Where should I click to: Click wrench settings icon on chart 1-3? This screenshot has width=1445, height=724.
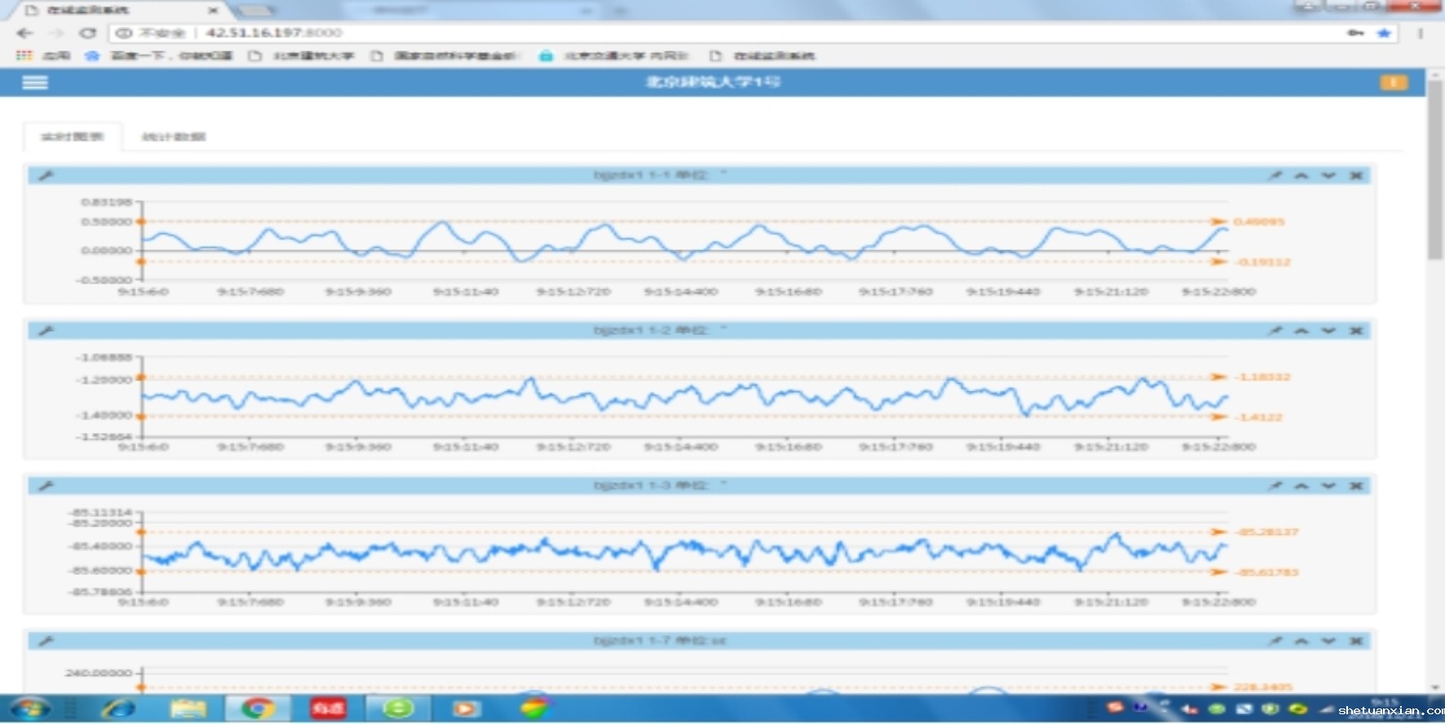click(46, 486)
